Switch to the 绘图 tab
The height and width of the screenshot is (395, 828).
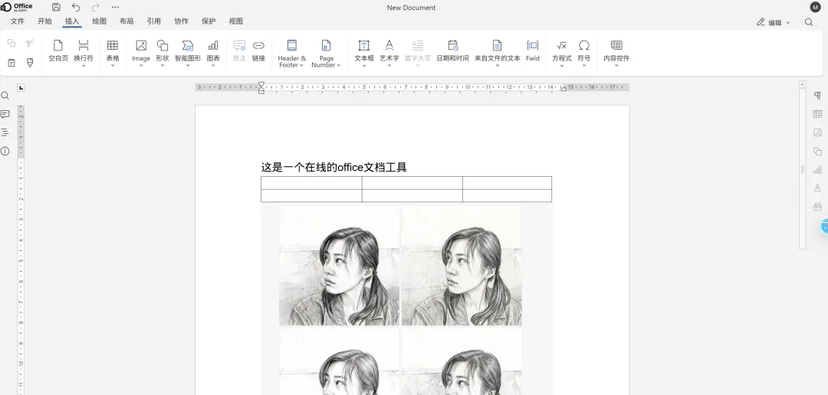[x=99, y=21]
